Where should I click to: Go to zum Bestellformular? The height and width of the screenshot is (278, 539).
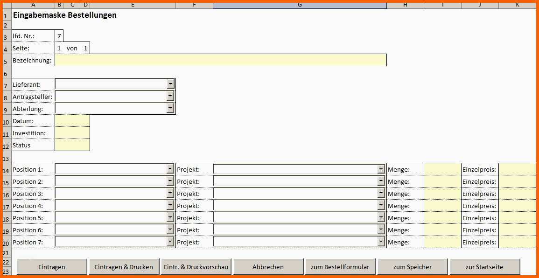coord(340,267)
